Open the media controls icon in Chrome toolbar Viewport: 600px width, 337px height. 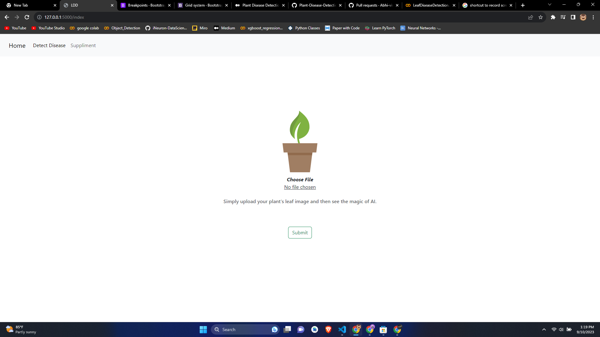pos(563,17)
